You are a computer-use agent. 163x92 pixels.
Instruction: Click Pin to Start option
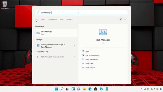click(89, 64)
